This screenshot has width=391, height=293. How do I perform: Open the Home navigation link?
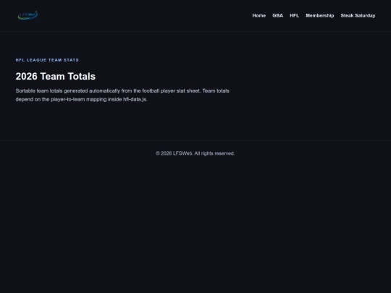pos(258,15)
